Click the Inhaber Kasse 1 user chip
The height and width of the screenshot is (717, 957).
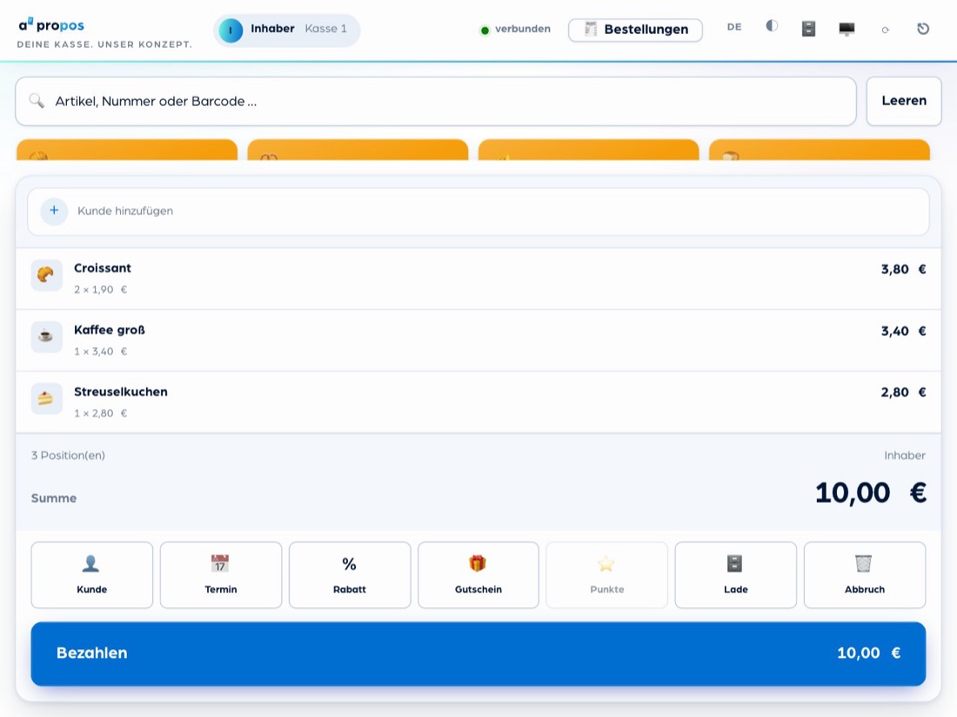pyautogui.click(x=286, y=30)
